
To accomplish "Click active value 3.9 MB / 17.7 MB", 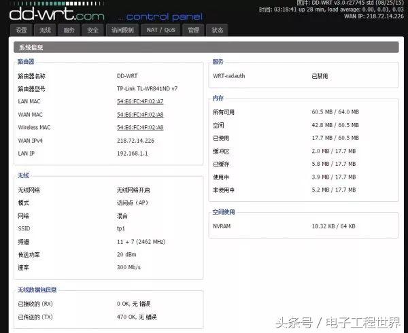I will [x=334, y=177].
